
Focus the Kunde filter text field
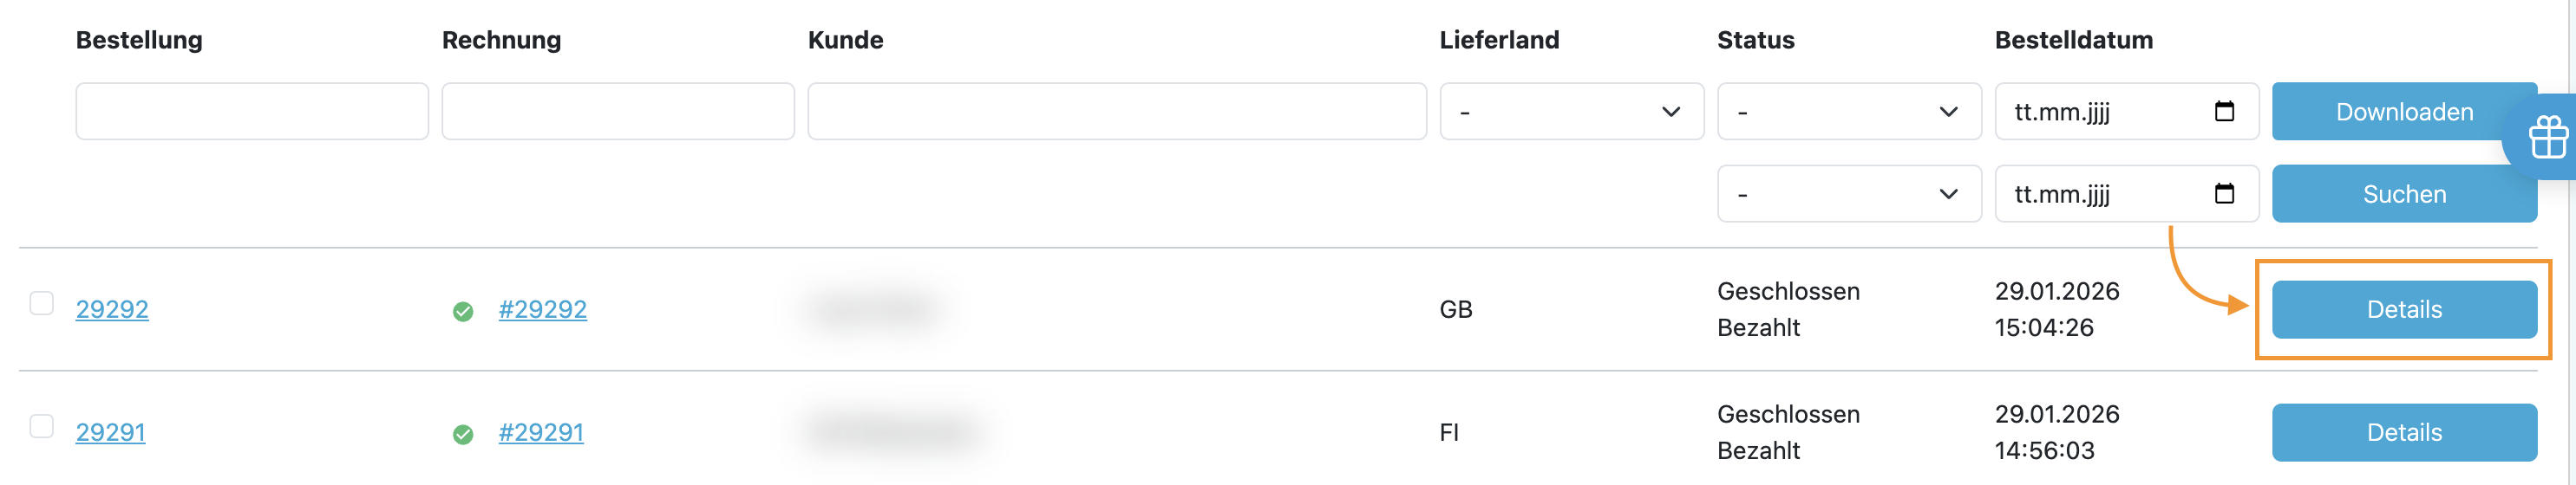pos(1116,112)
